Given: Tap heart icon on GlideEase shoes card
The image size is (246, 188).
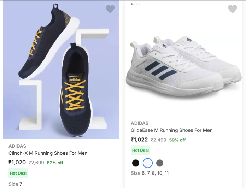Looking at the screenshot, I should tap(232, 9).
